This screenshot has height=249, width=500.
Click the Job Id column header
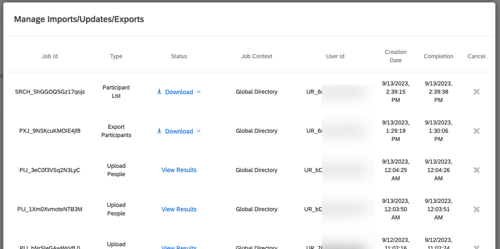point(50,56)
